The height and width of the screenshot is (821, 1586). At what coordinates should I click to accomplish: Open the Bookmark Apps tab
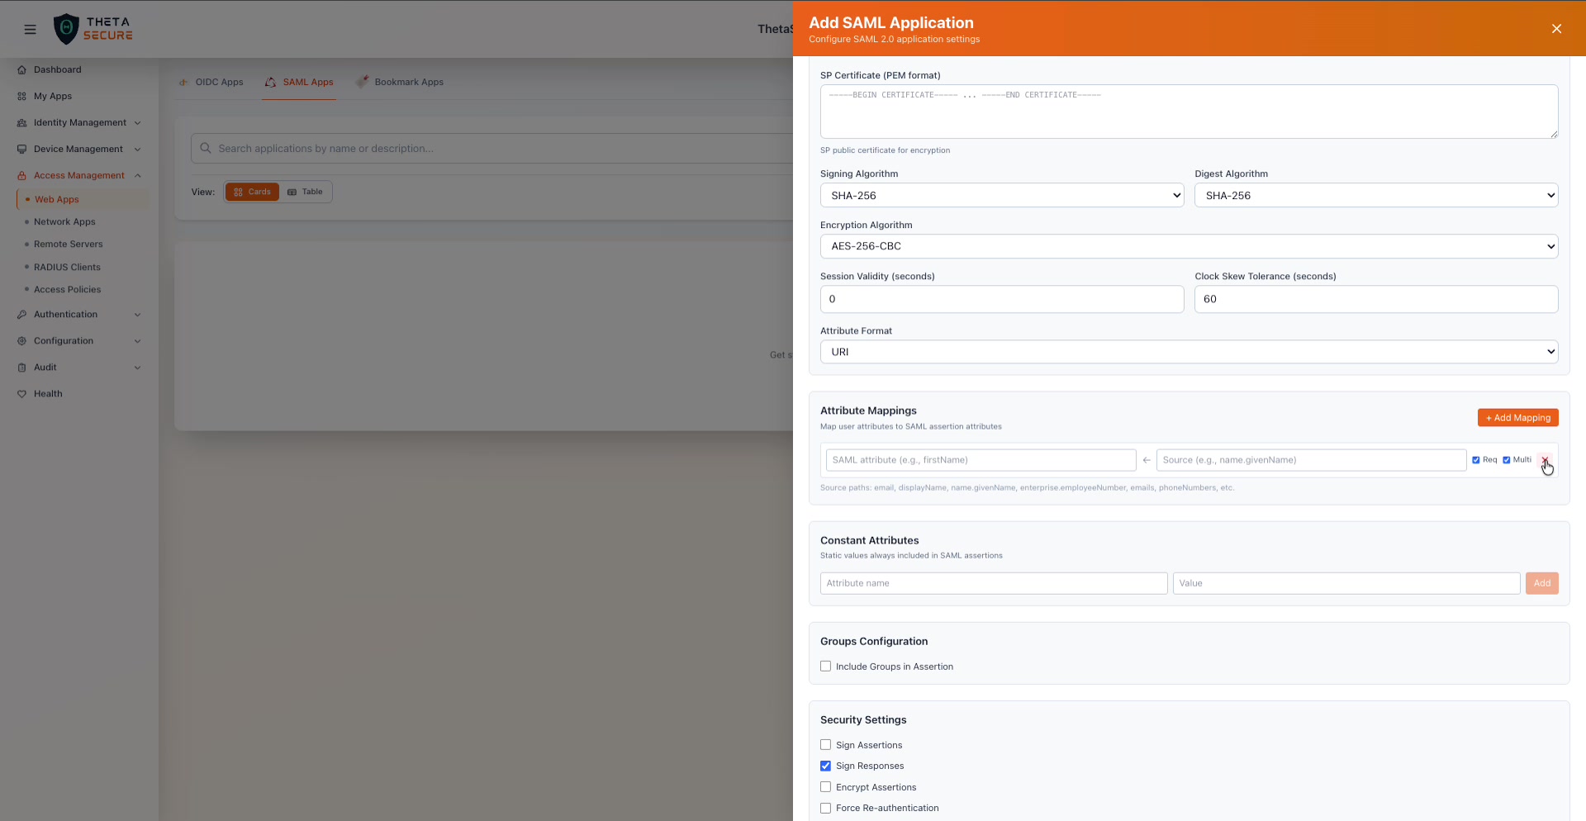click(x=409, y=82)
